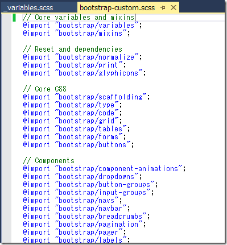Click the line importing "bootstrap/tables"

(76, 129)
